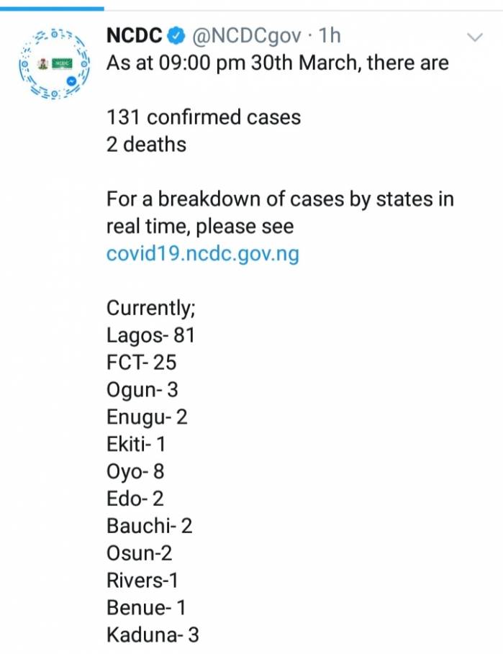
Task: Click the 'FCT- 25' line
Action: coord(141,362)
